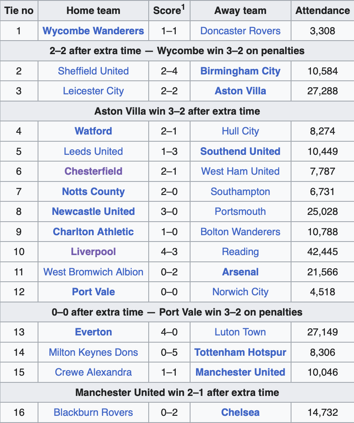Click the Leicester City link
This screenshot has height=423, width=354.
[x=93, y=91]
